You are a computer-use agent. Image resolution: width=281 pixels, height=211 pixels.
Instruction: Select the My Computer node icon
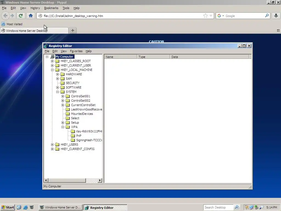(52, 57)
